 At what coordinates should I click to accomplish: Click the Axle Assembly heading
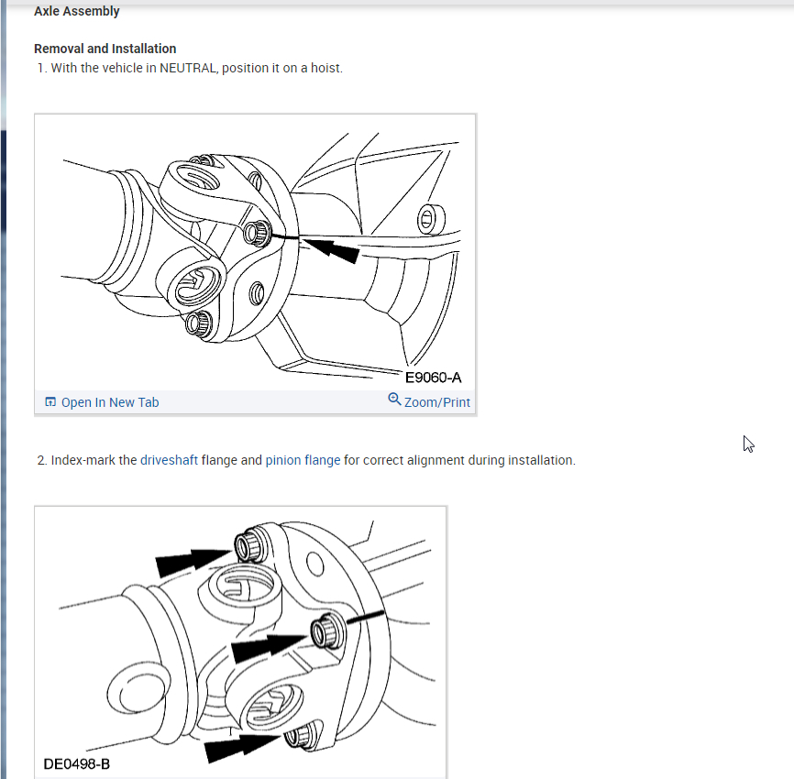coord(76,11)
